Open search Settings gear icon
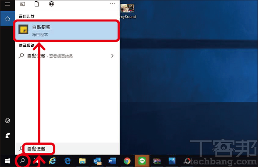 pyautogui.click(x=8, y=121)
